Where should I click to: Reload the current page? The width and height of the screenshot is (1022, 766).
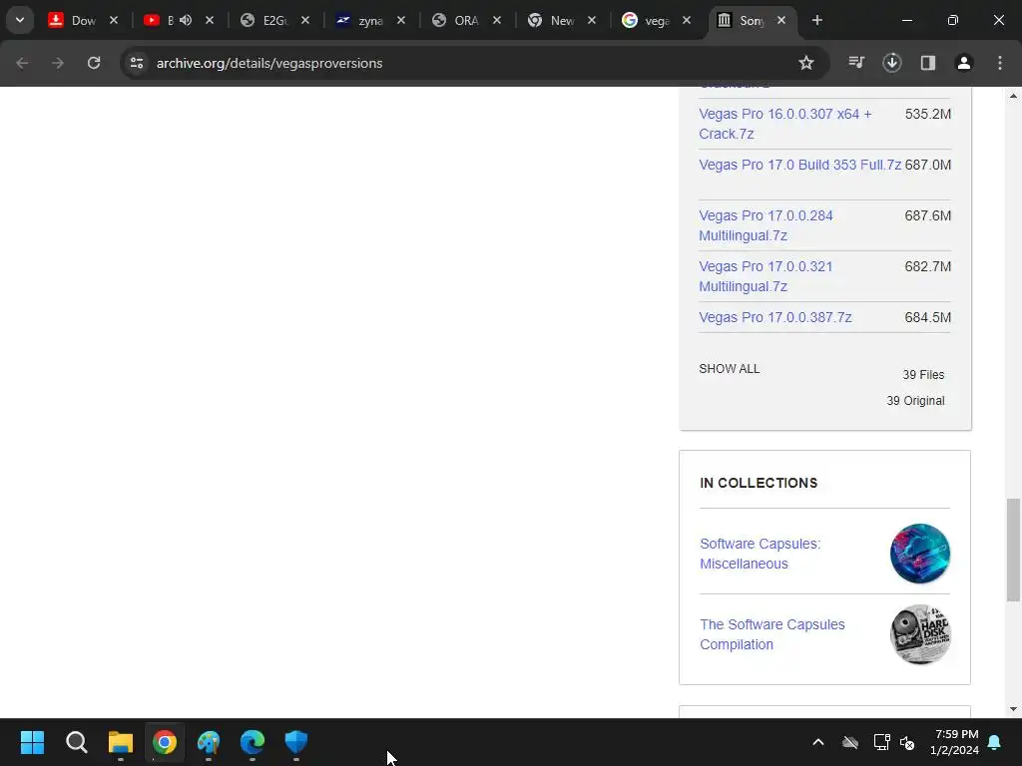coord(94,63)
